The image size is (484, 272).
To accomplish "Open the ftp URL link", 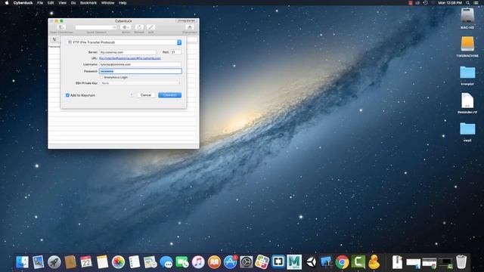I will pyautogui.click(x=130, y=58).
